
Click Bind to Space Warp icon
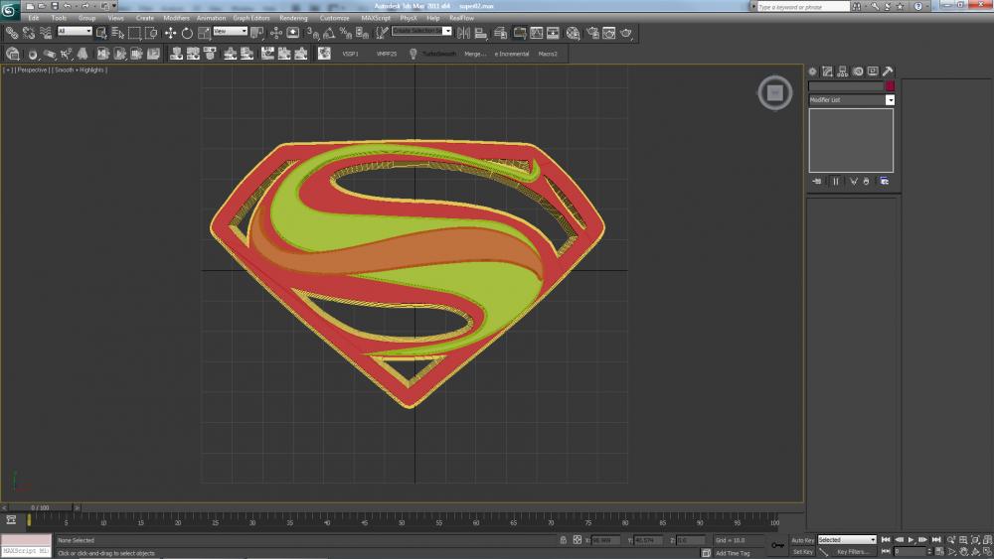[x=46, y=33]
